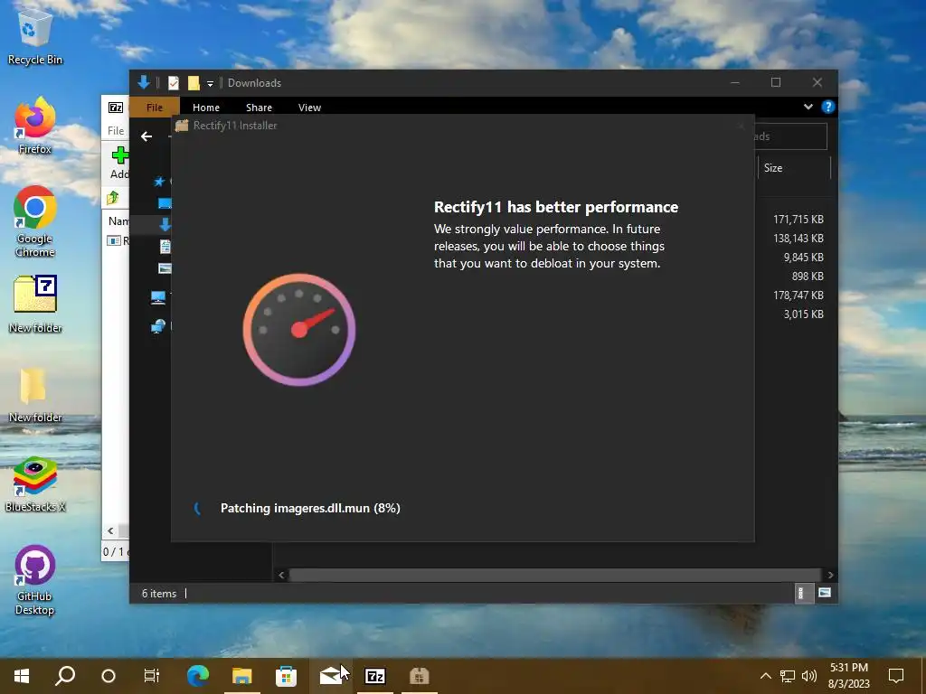Show hidden tray icons chevron
The height and width of the screenshot is (694, 926).
[765, 676]
